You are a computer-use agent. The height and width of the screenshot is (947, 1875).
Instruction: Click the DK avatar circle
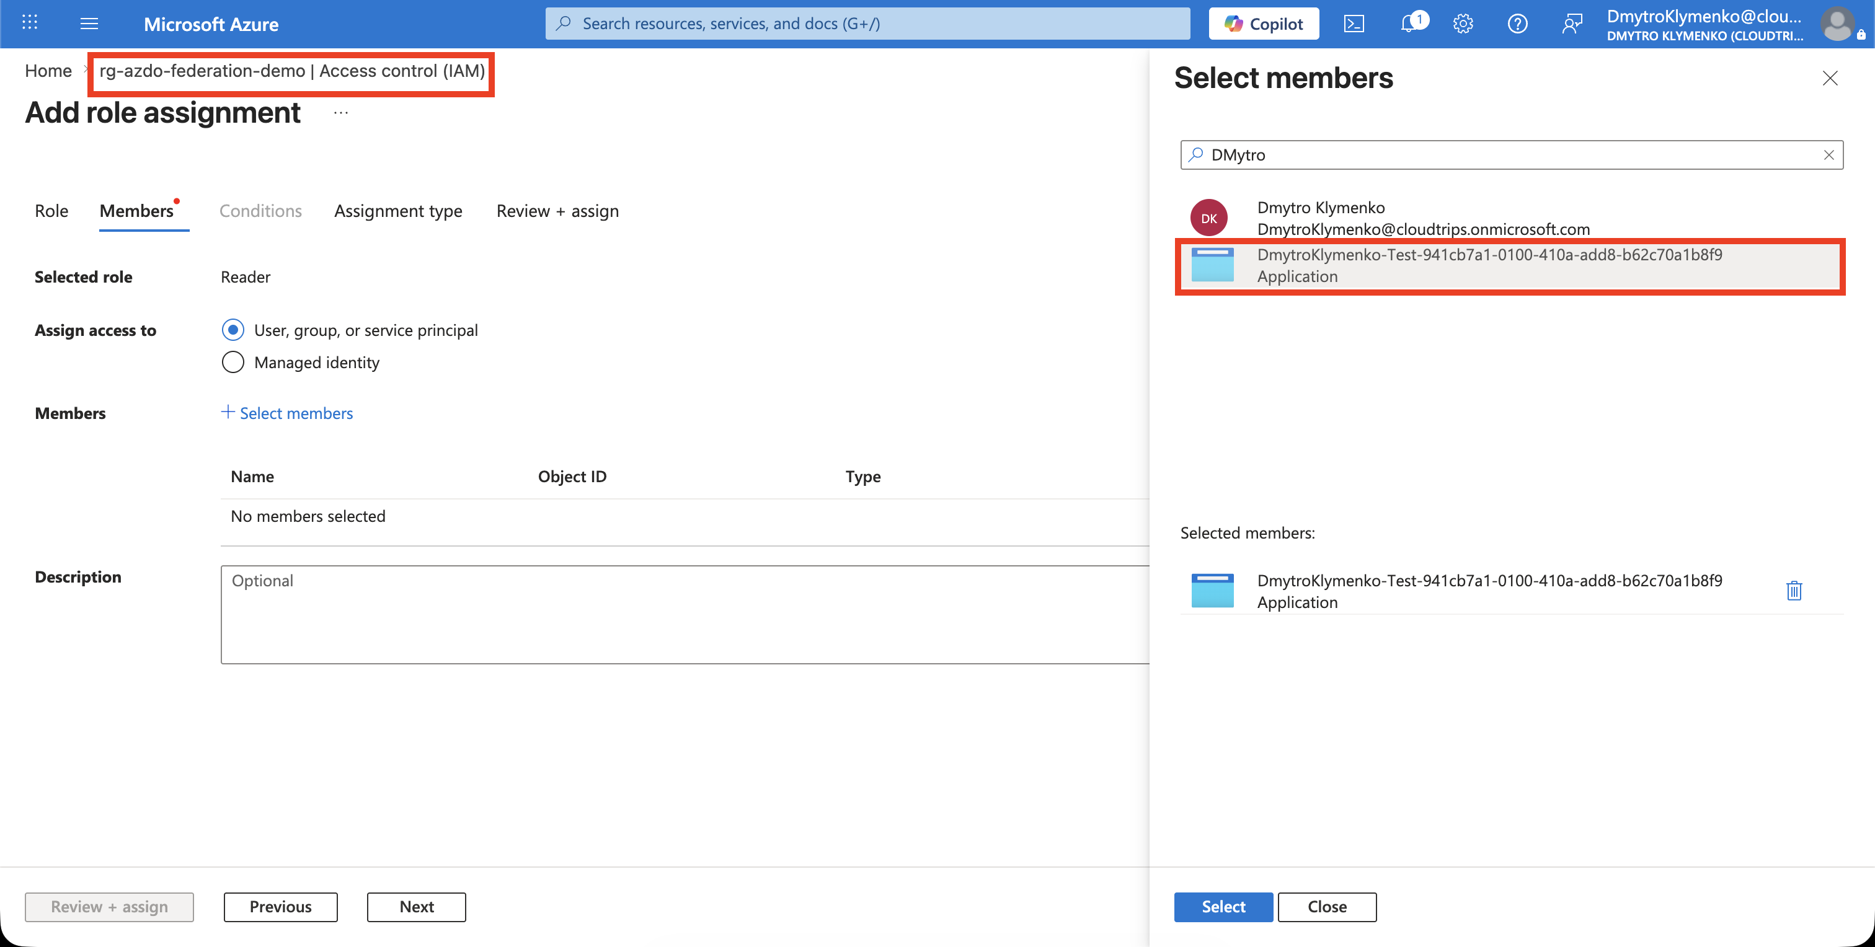(x=1209, y=218)
